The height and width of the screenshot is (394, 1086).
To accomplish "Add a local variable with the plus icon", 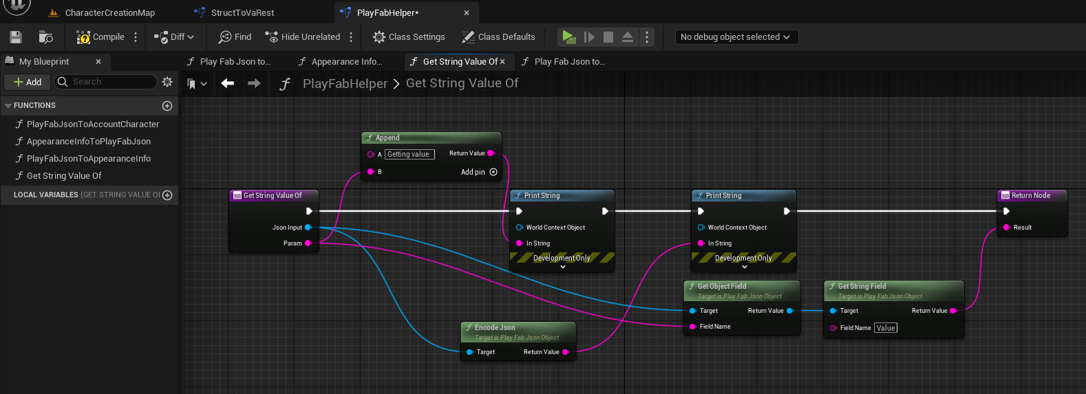I will 167,195.
